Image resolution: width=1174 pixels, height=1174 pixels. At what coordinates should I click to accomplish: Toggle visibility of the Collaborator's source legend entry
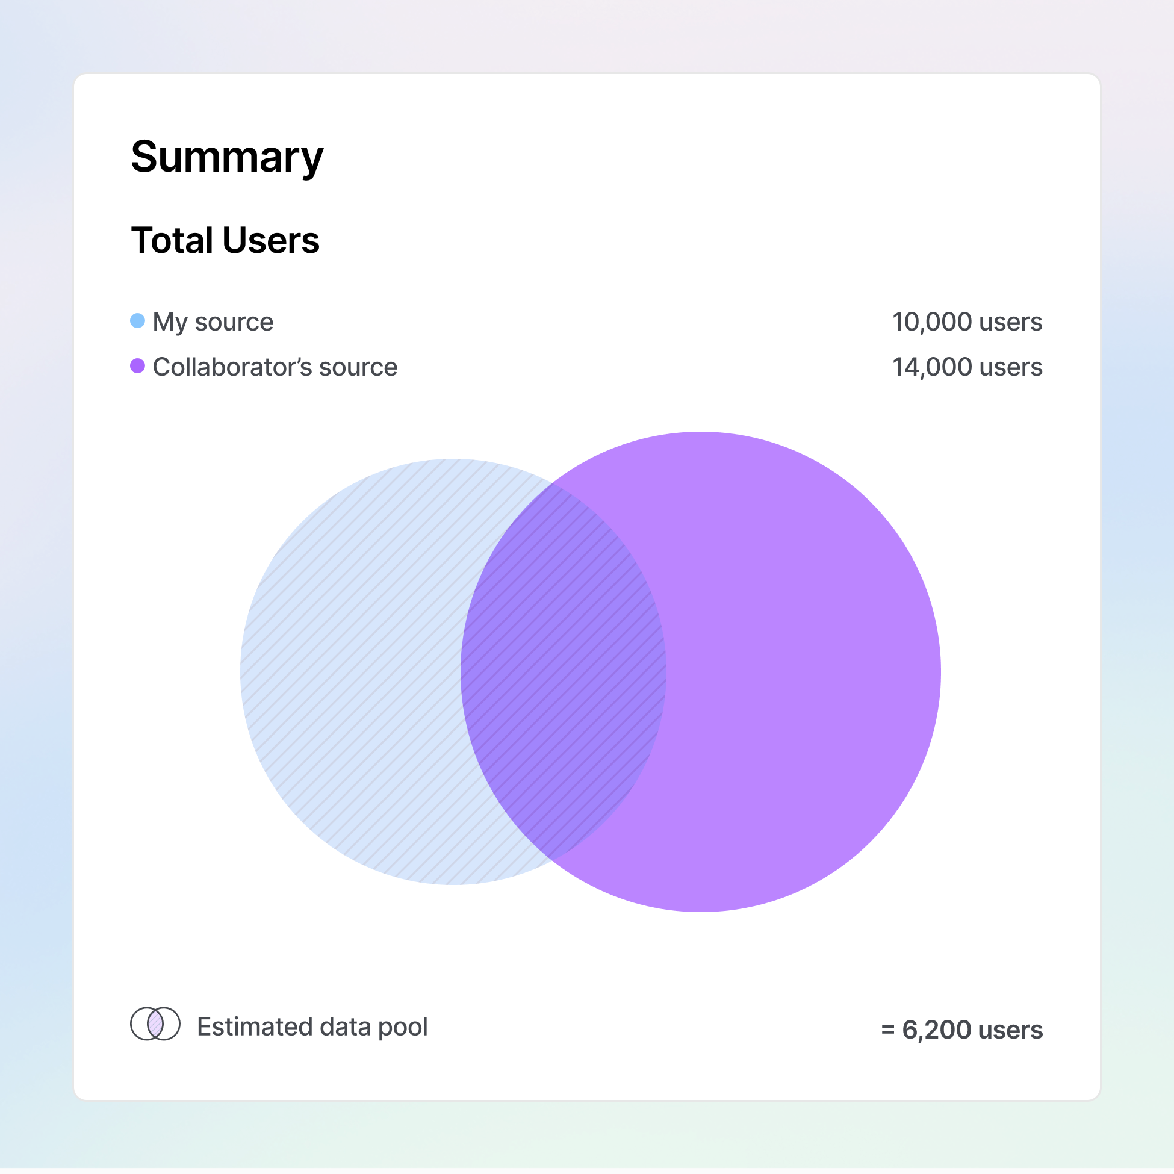(275, 367)
